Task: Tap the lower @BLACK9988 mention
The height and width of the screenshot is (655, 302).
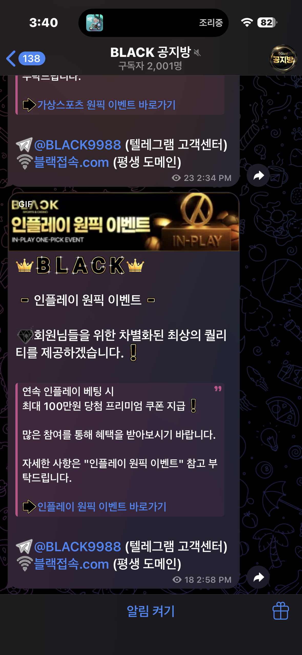Action: pos(77,547)
